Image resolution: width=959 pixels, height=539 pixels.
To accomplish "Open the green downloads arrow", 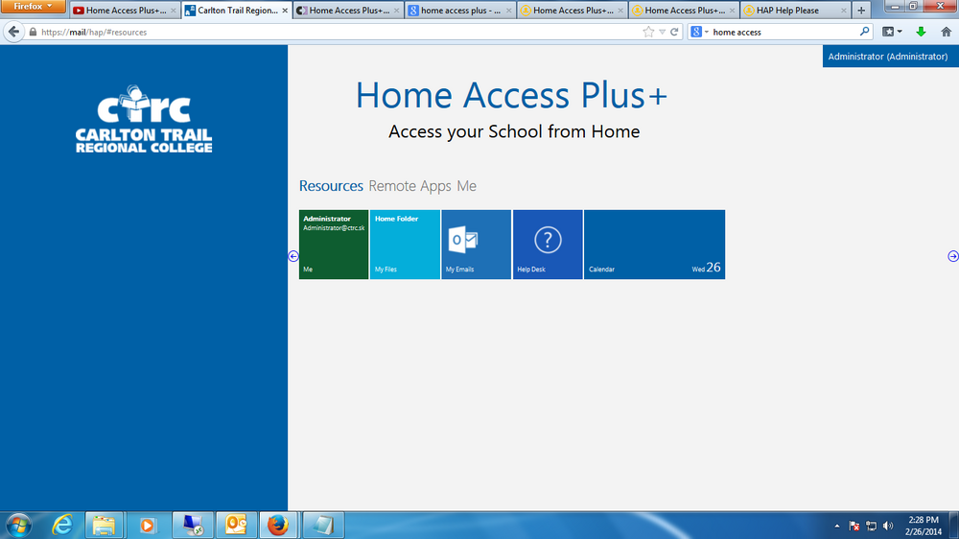I will [921, 32].
